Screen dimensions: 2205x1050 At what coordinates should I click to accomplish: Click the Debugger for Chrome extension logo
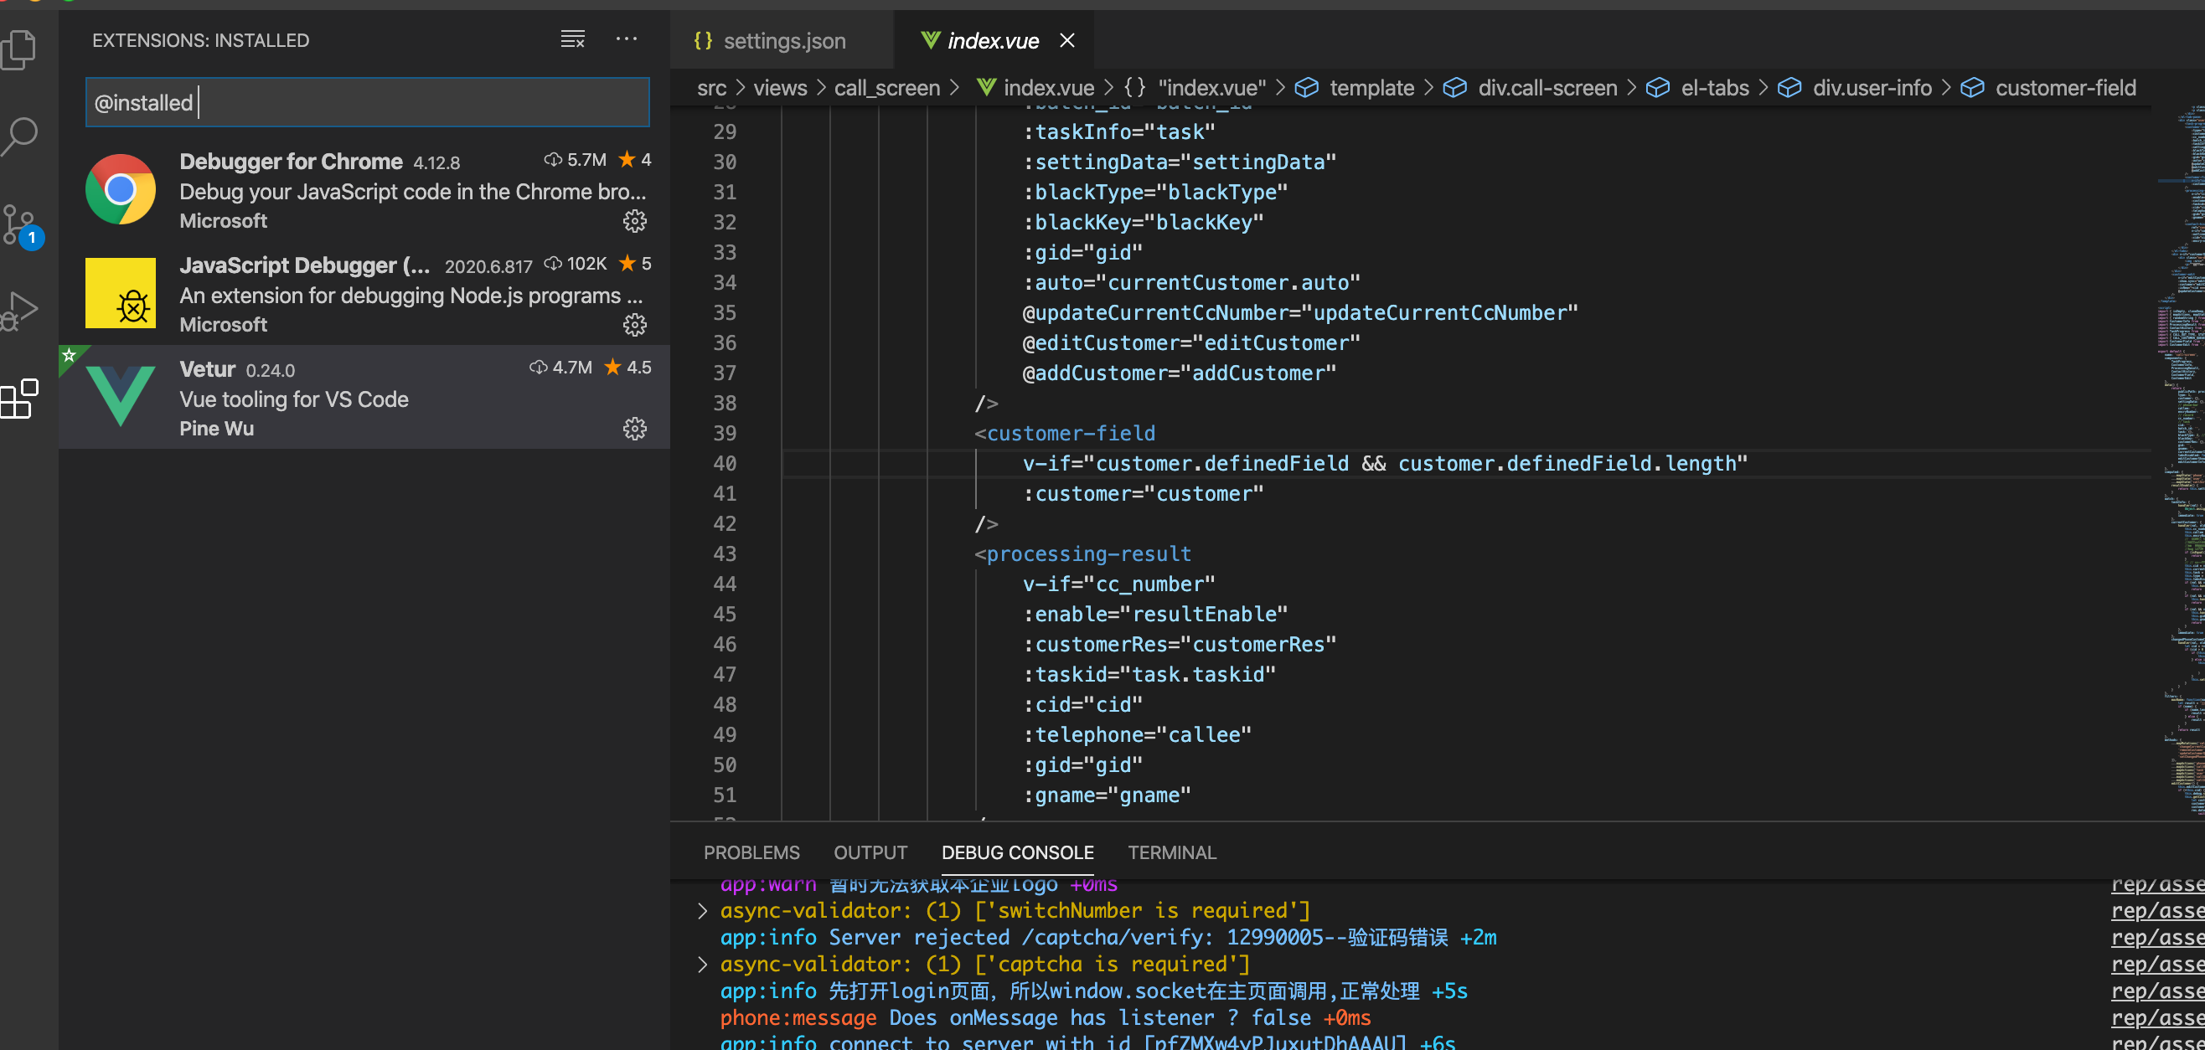[120, 189]
